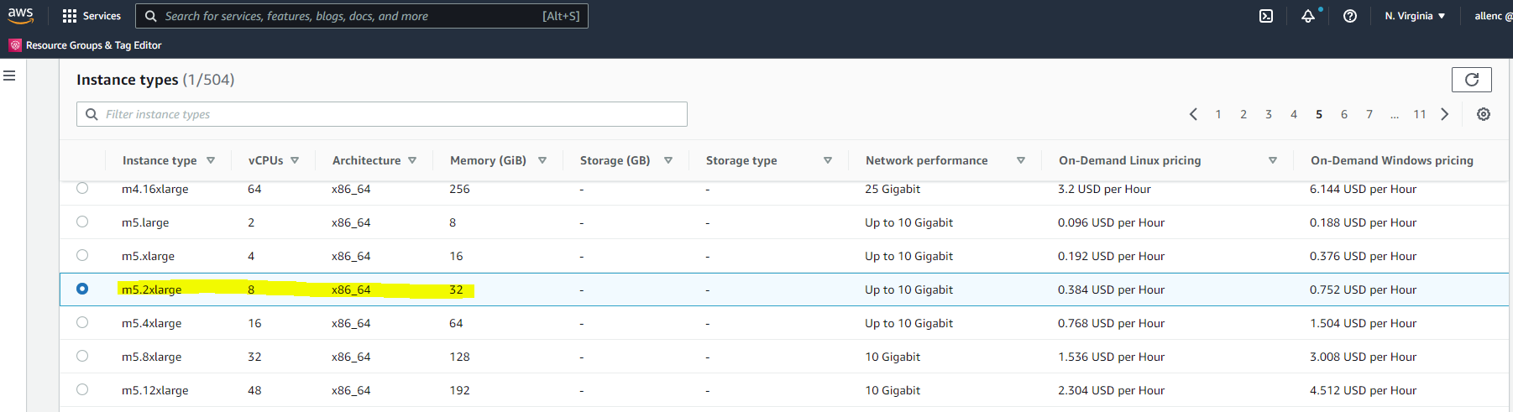Launch the CloudShell terminal icon
The image size is (1513, 412).
tap(1266, 16)
